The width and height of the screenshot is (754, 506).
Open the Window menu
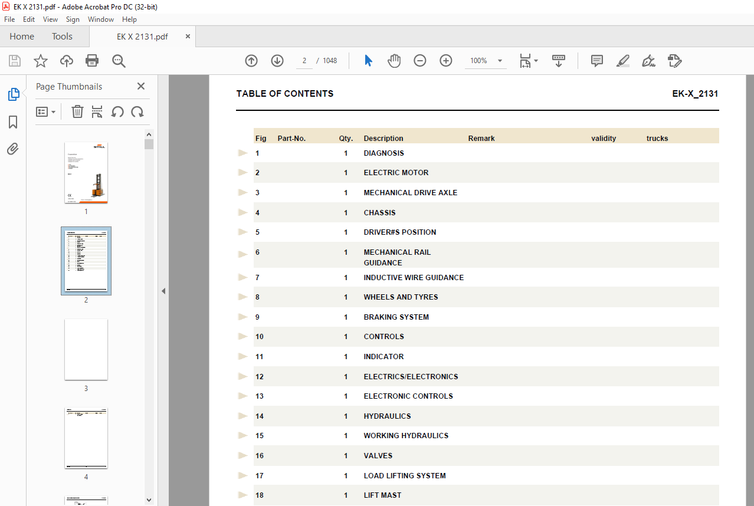pos(101,19)
